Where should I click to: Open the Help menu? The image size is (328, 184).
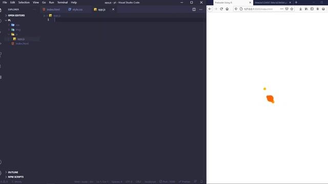click(74, 3)
